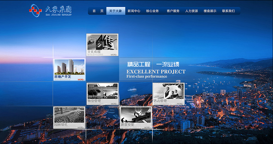Click MORE+ on the 文化传媒 tile
This screenshot has width=273, height=144.
pyautogui.click(x=114, y=55)
